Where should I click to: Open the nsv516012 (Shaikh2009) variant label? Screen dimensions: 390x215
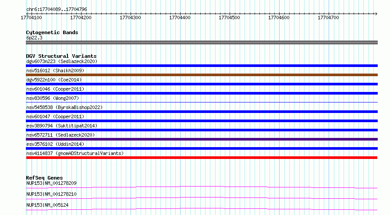coord(55,70)
